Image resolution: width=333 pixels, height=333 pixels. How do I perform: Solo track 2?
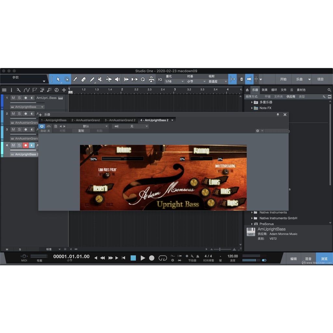point(19,113)
